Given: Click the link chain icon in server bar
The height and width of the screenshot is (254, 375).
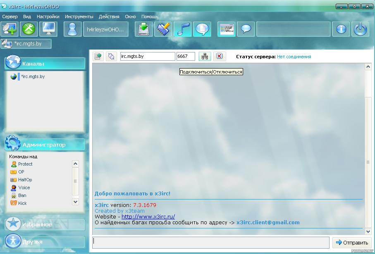Looking at the screenshot, I should point(111,57).
